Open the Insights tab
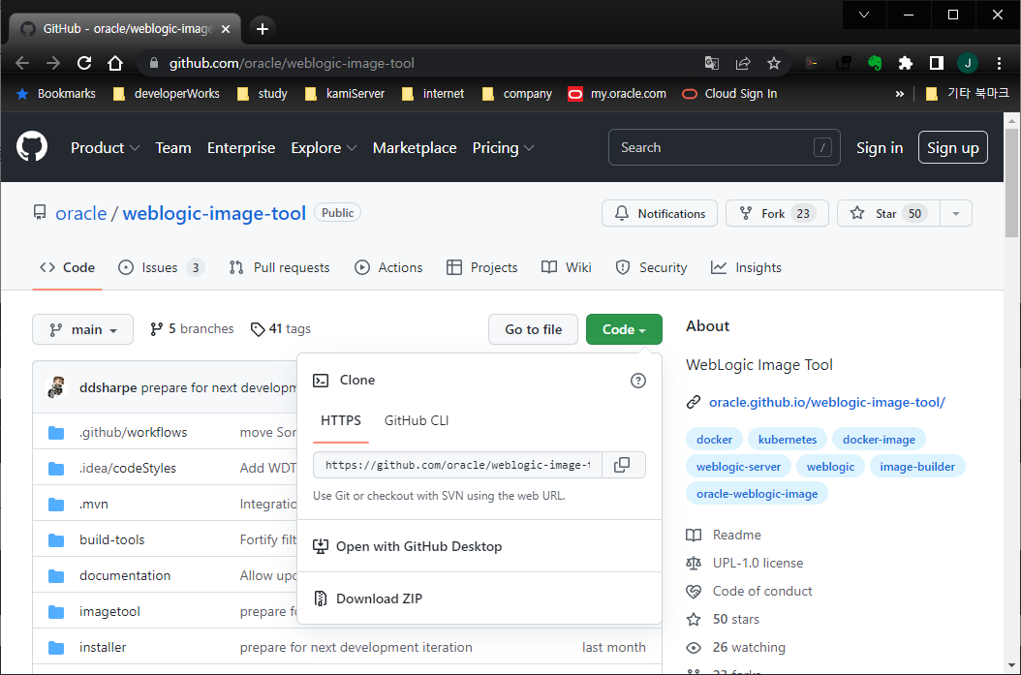This screenshot has height=675, width=1021. 746,267
